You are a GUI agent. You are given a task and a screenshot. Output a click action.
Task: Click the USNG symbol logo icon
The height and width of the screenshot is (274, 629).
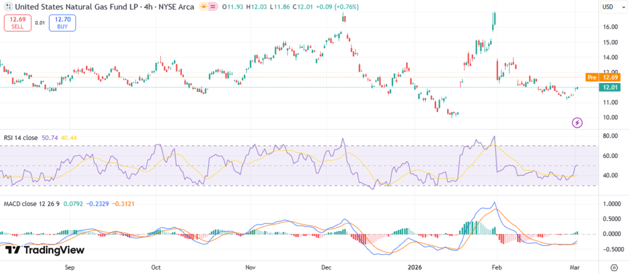coord(7,6)
